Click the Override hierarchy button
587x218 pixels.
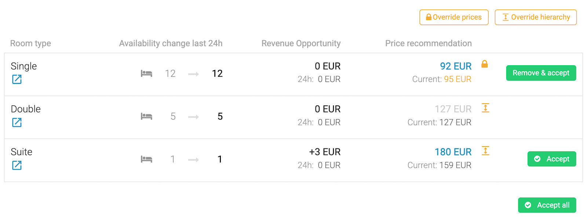click(x=536, y=17)
